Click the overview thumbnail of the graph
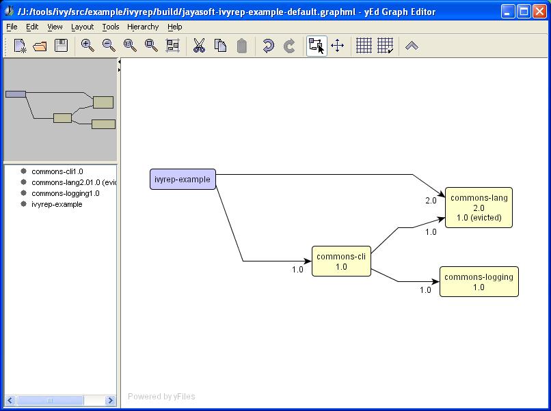 click(x=60, y=109)
